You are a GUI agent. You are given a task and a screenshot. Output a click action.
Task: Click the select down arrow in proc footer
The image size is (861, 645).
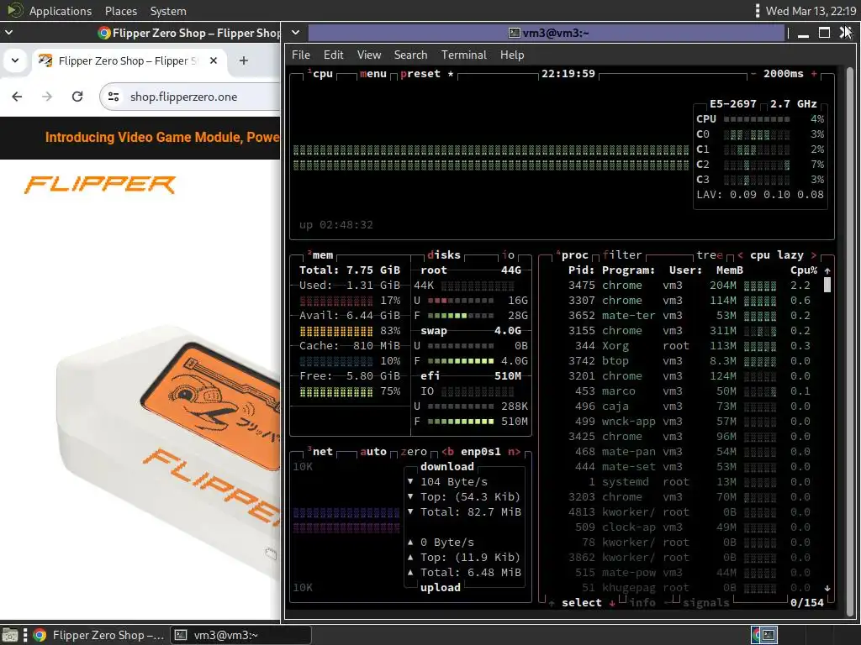click(612, 603)
